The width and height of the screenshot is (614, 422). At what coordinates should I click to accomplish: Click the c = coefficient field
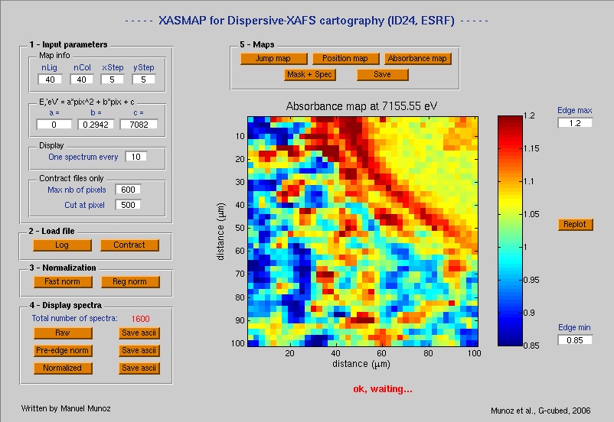click(x=139, y=124)
